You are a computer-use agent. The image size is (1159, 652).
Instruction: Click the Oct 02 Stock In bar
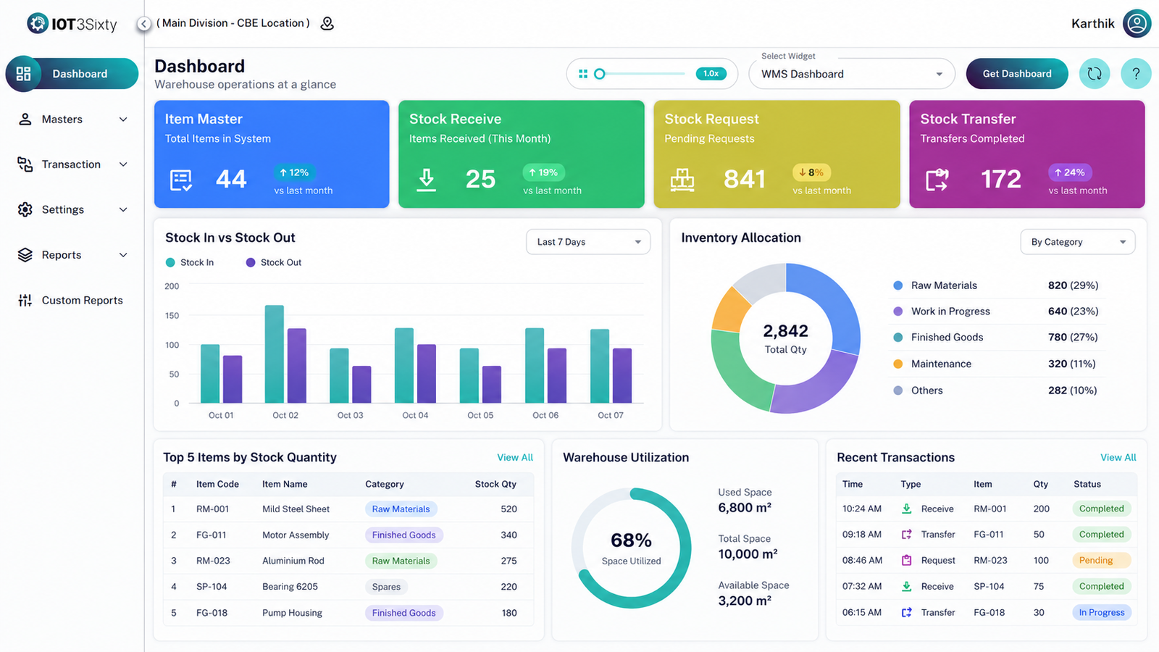click(275, 354)
